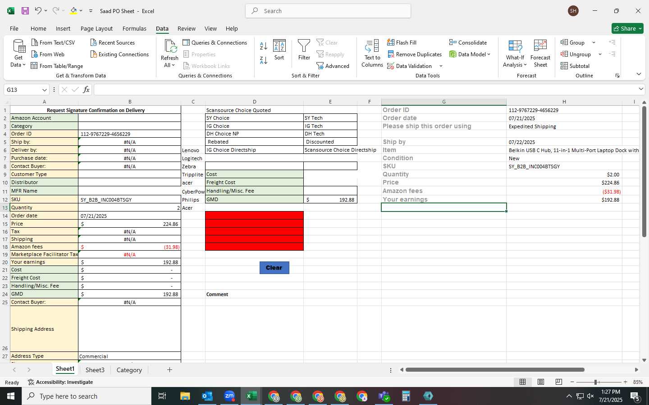This screenshot has height=405, width=649.
Task: Click Remove Duplicates
Action: coord(415,54)
